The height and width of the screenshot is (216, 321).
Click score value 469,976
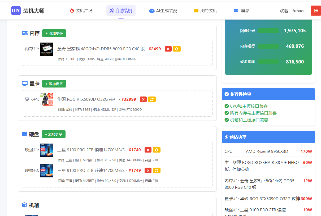pyautogui.click(x=295, y=46)
